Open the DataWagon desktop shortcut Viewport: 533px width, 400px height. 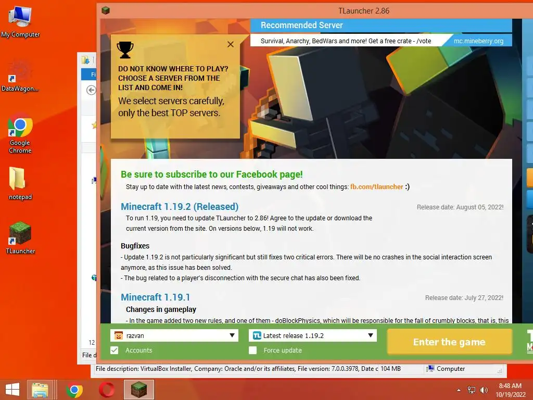(x=20, y=76)
